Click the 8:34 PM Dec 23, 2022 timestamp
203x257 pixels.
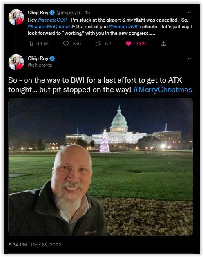[35, 245]
